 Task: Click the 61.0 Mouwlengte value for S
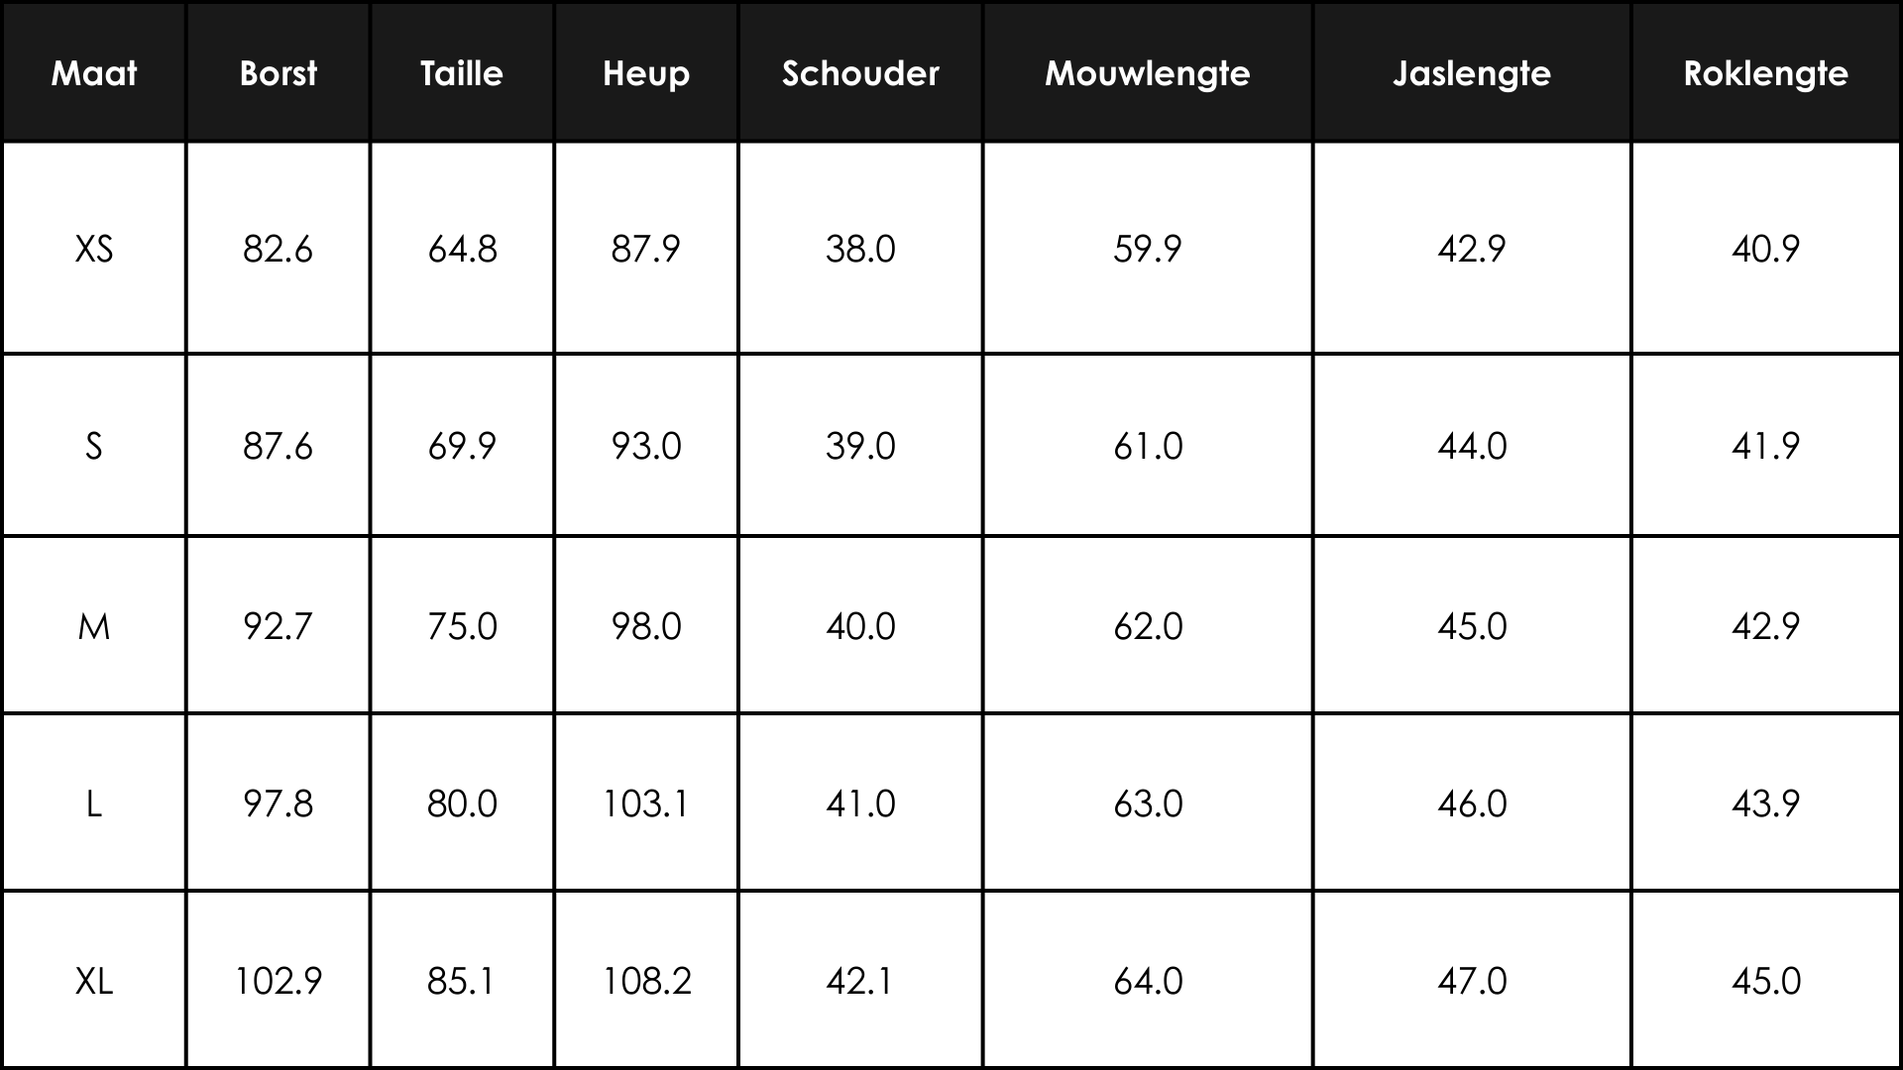[x=1148, y=446]
